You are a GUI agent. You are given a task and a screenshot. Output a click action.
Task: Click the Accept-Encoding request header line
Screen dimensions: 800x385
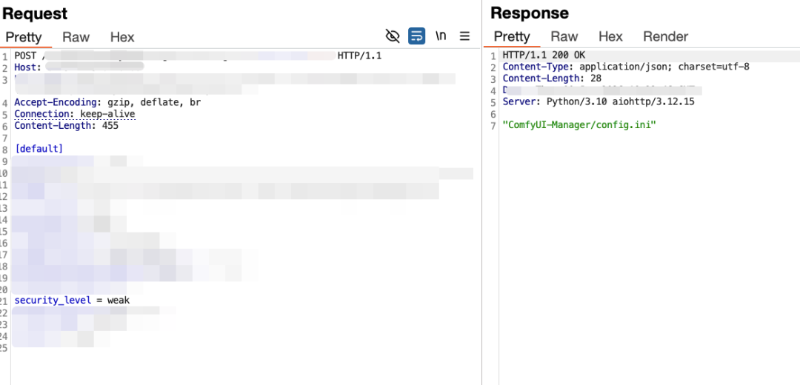click(x=107, y=102)
